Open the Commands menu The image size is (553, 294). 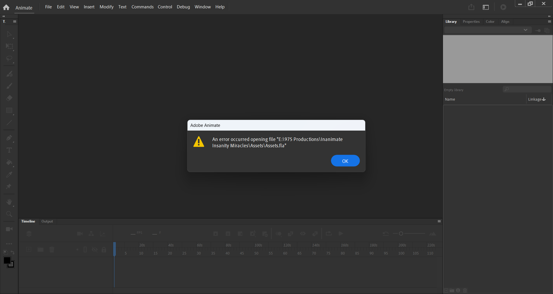tap(143, 7)
